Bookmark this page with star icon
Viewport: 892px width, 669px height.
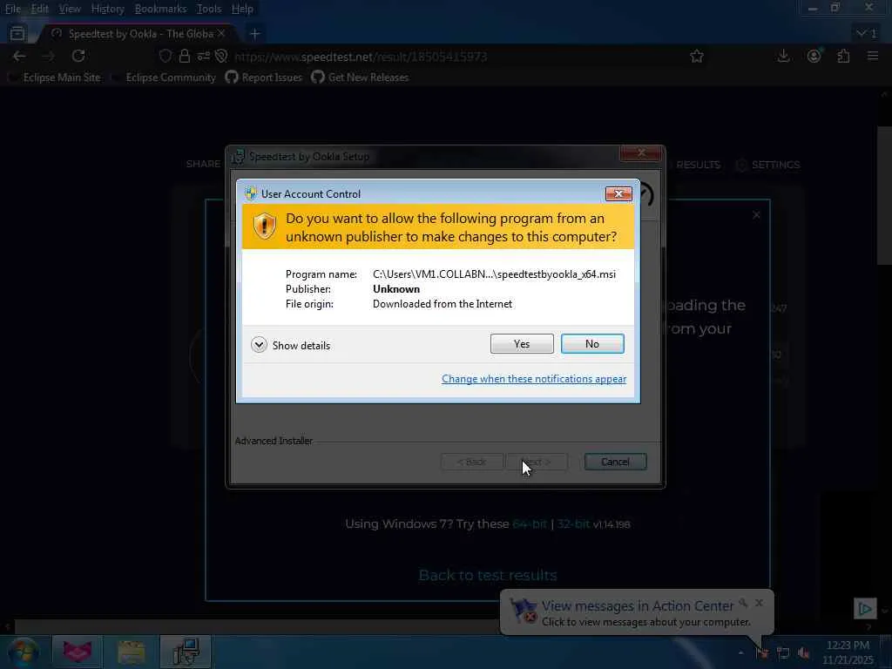click(x=697, y=57)
